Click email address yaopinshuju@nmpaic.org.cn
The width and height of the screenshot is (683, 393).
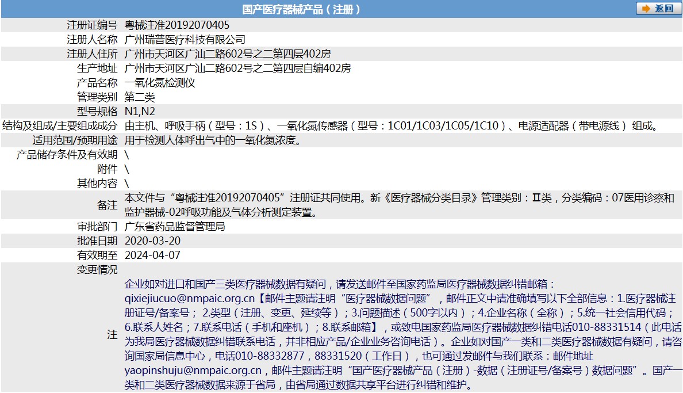point(193,371)
